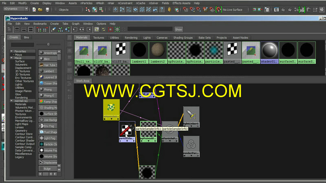Create a Phong E material
Screen dimensions: 326x183
point(48,96)
